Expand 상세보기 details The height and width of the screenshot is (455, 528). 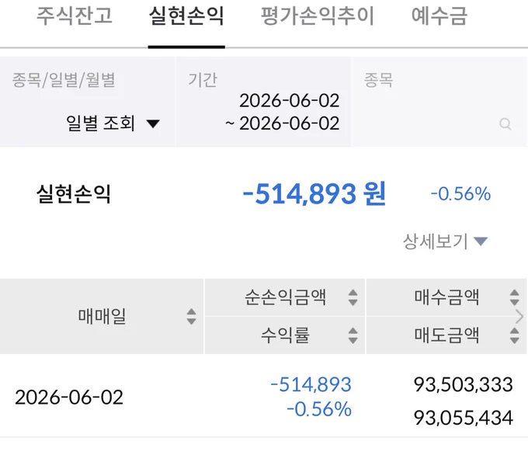click(x=445, y=241)
